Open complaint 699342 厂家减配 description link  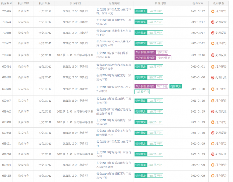tap(114, 111)
